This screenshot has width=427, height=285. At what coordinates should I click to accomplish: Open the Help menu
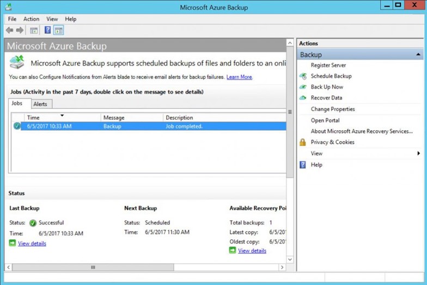tap(71, 19)
